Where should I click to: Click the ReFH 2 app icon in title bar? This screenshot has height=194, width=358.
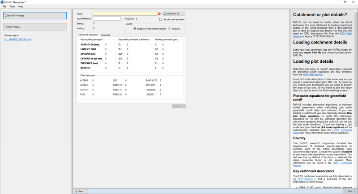tap(2, 2)
